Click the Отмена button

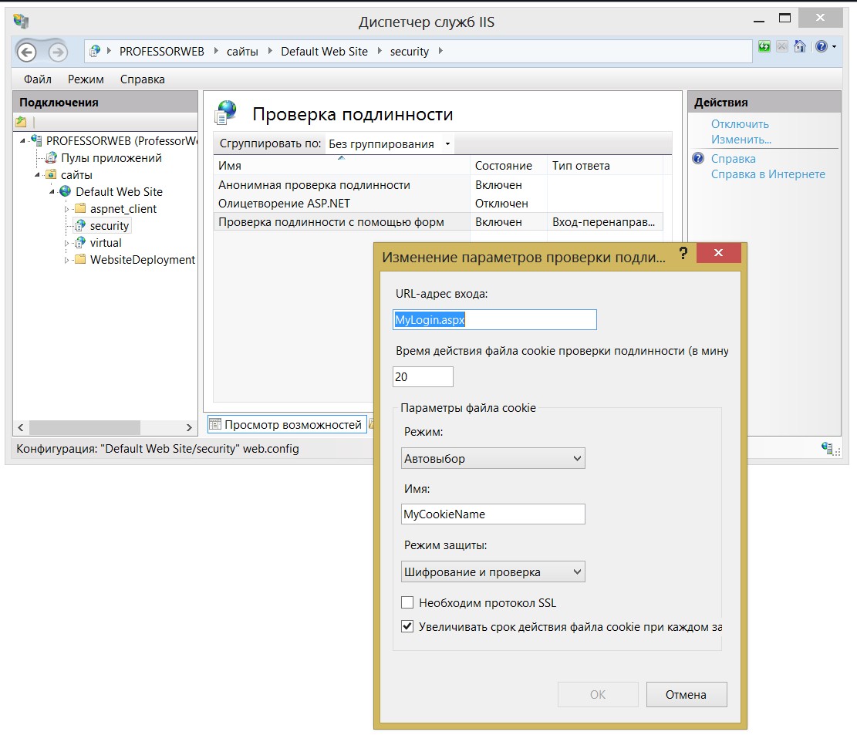(687, 694)
